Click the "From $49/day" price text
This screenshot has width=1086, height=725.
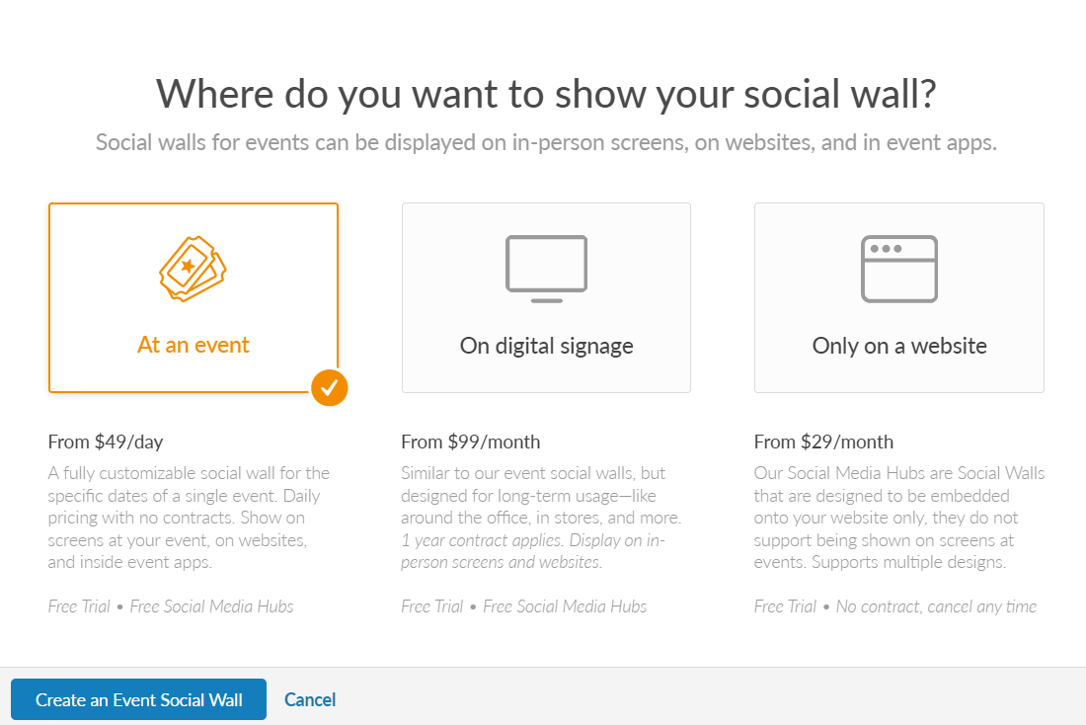point(106,442)
